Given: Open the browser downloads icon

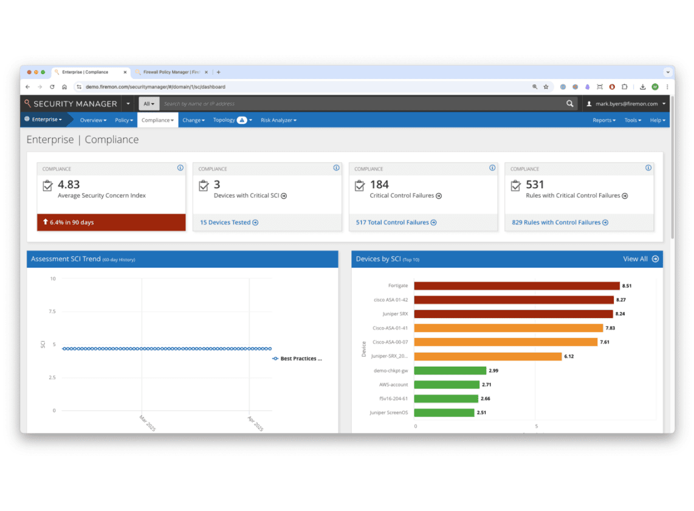Looking at the screenshot, I should (x=643, y=87).
